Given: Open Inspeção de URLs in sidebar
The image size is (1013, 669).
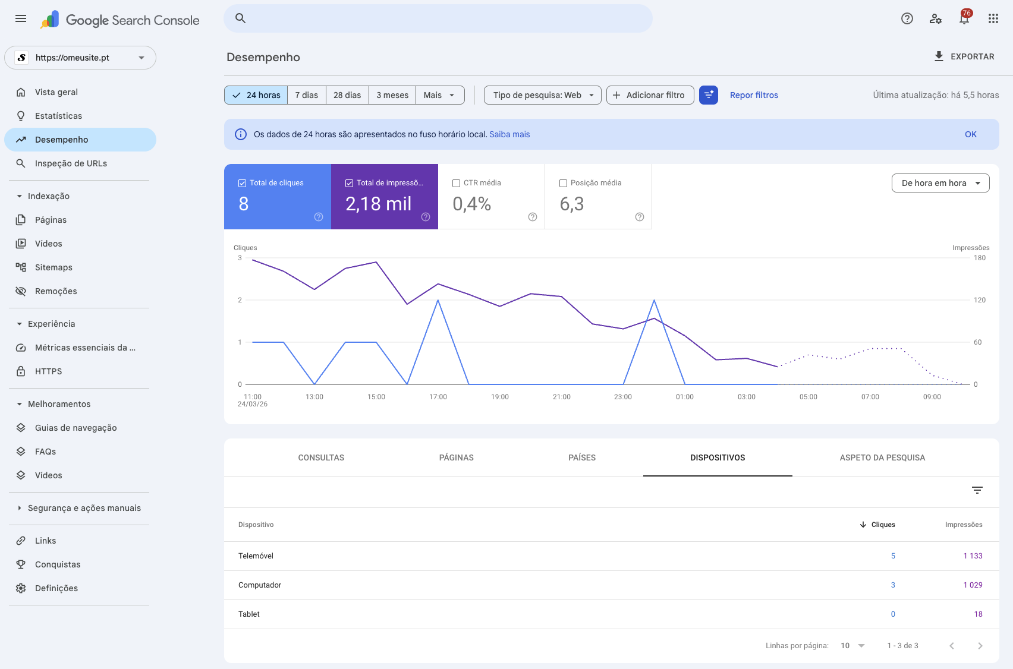Looking at the screenshot, I should click(80, 163).
